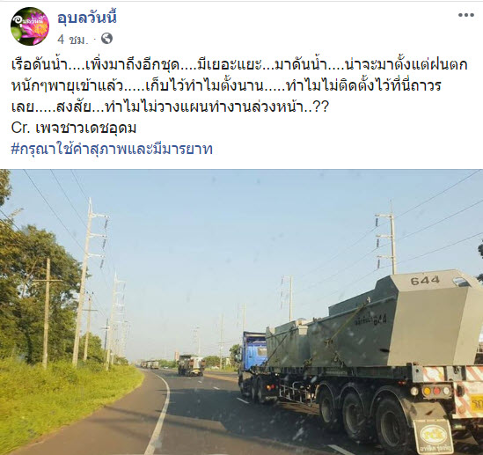Image resolution: width=483 pixels, height=455 pixels.
Task: Click the post text line starting with เลย.....สงสัย
Action: [x=170, y=106]
